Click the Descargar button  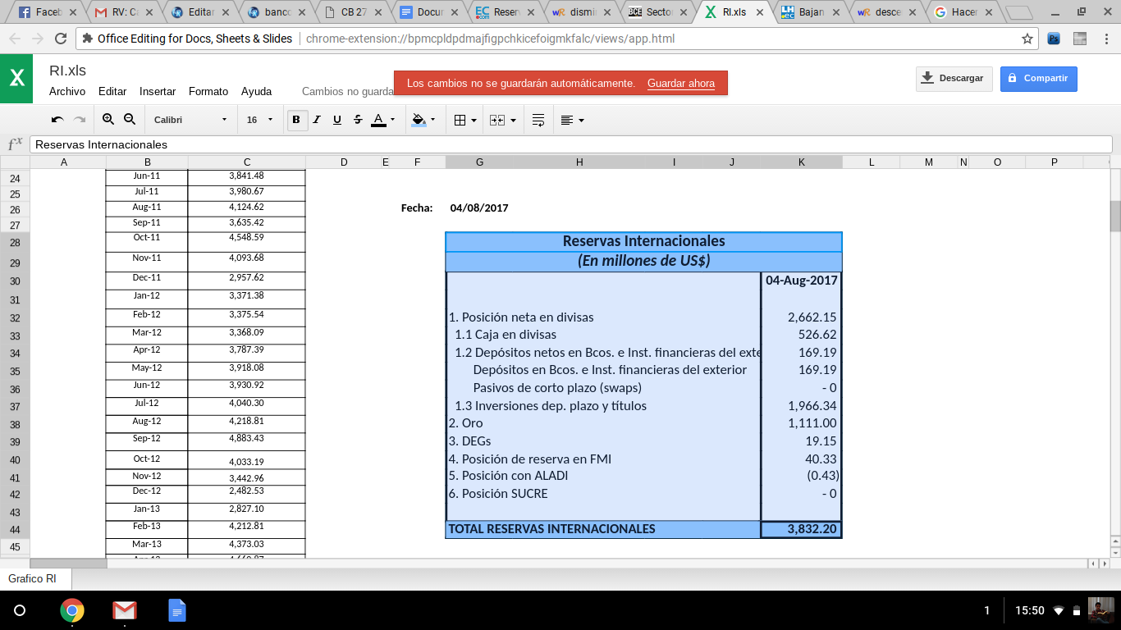click(954, 79)
